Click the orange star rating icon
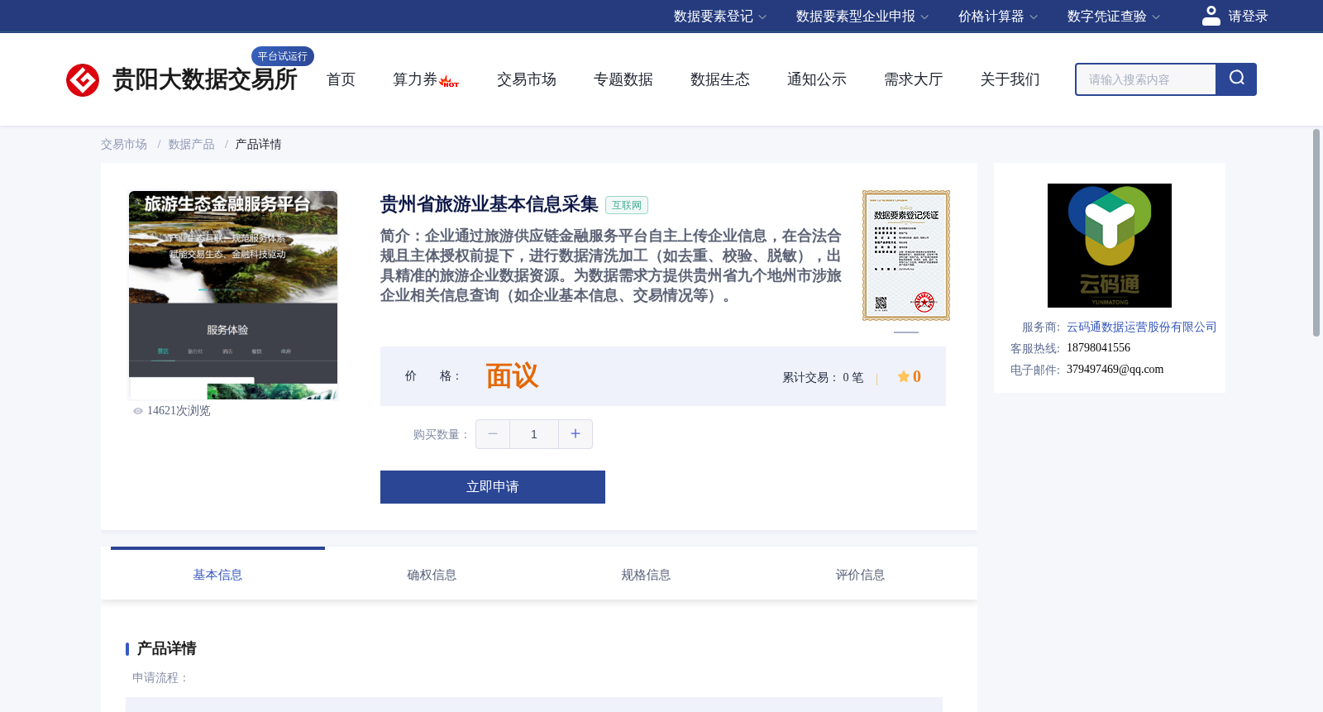The width and height of the screenshot is (1323, 712). tap(904, 377)
